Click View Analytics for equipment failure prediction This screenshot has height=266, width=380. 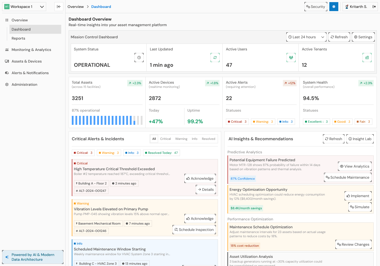(355, 166)
